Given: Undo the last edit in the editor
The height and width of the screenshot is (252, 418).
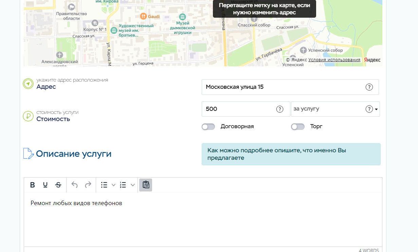Looking at the screenshot, I should pos(75,185).
